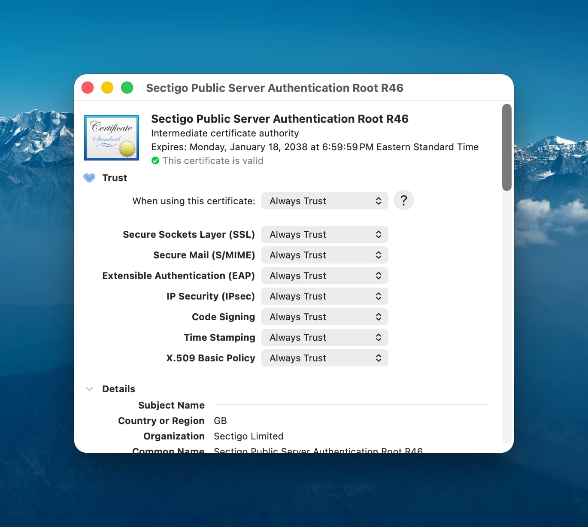This screenshot has height=527, width=588.
Task: Open the Secure Mail (S/MIME) trust popup
Action: 324,255
